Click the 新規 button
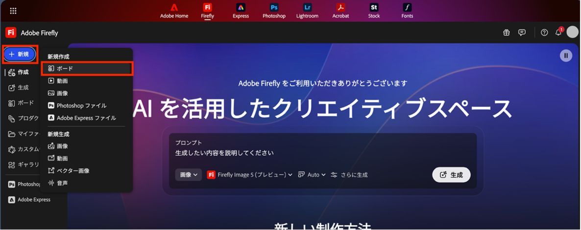The width and height of the screenshot is (581, 230). (20, 54)
